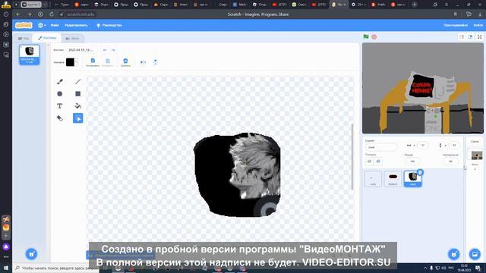The width and height of the screenshot is (486, 273).
Task: Select the Circle tool
Action: [x=60, y=94]
